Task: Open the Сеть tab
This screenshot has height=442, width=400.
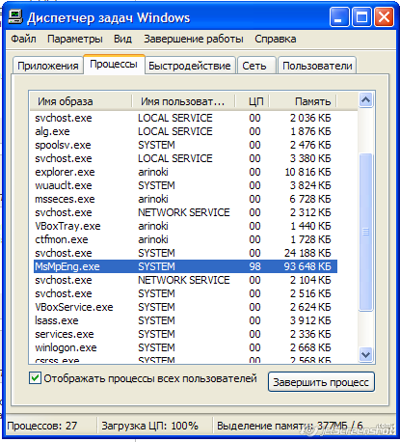Action: [x=256, y=66]
